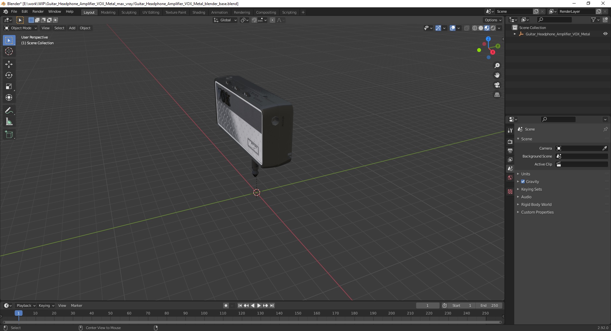Open the View Layer properties tab
This screenshot has height=331, width=611.
click(x=510, y=159)
